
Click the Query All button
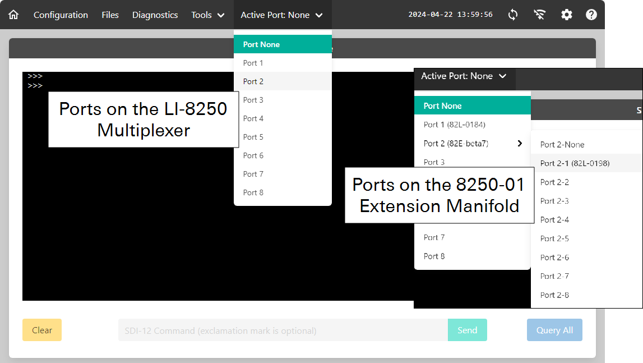click(554, 330)
